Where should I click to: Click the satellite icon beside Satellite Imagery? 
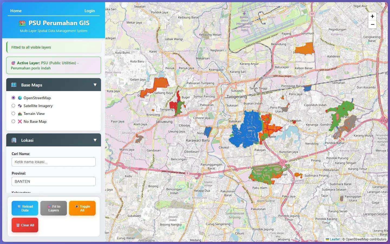[20, 106]
